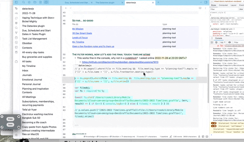Open 'Task List Management' in recent files

point(34,39)
